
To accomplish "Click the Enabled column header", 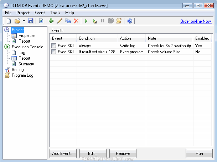I will point(202,38).
